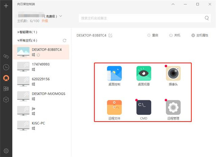Viewport: 216px width, 157px height.
Task: Click 重启 to restart the host
Action: (x=153, y=35)
